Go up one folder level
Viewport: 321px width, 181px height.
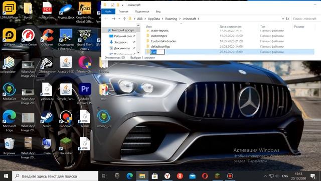click(124, 19)
